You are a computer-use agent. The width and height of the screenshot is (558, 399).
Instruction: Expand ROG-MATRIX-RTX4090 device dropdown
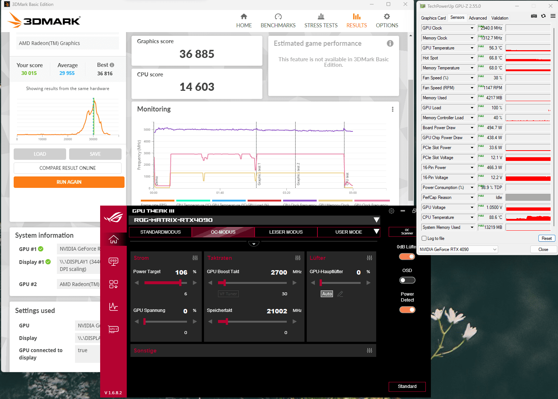click(x=376, y=220)
